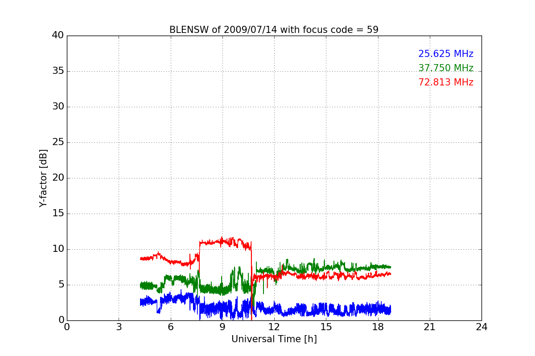Select the blue 25.625 MHz legend label
Screen dimensions: 535x356
pyautogui.click(x=446, y=54)
